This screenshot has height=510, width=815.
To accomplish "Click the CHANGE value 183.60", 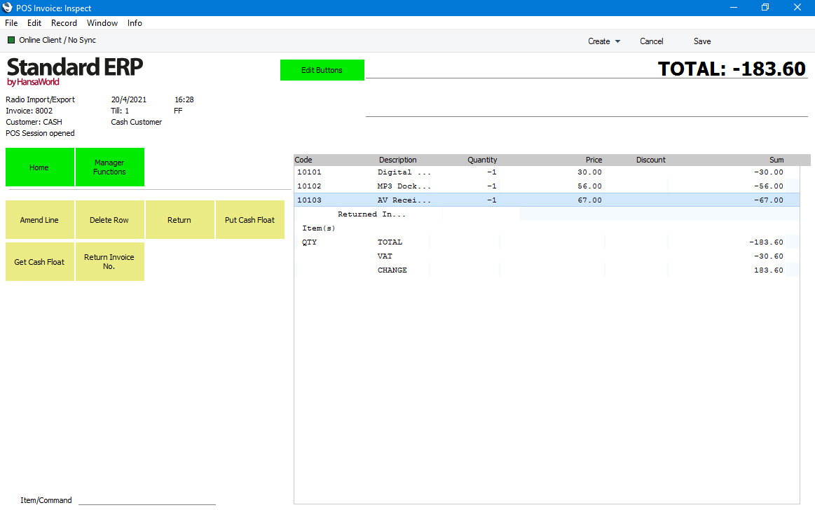I will point(769,270).
